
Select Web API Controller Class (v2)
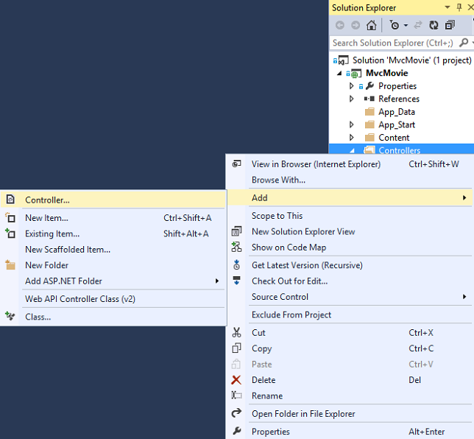[113, 299]
